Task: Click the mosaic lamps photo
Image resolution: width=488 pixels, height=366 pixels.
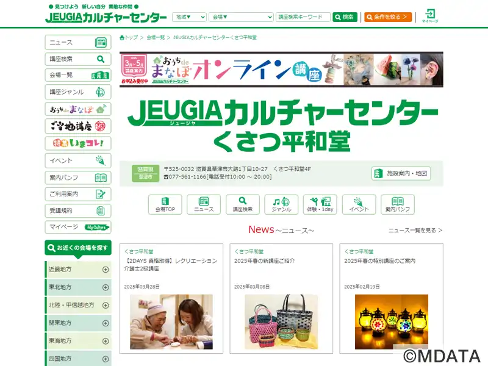Action: (x=392, y=322)
